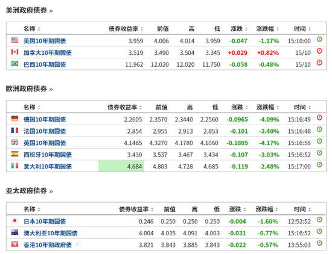Open 英国10年期国债 link
This screenshot has height=254, width=332.
click(x=45, y=143)
